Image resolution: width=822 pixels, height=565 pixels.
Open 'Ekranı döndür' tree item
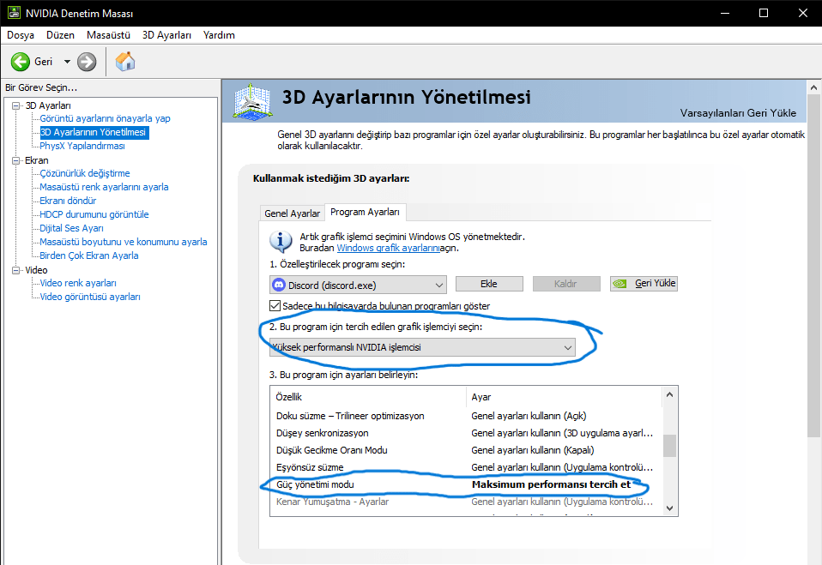point(68,201)
